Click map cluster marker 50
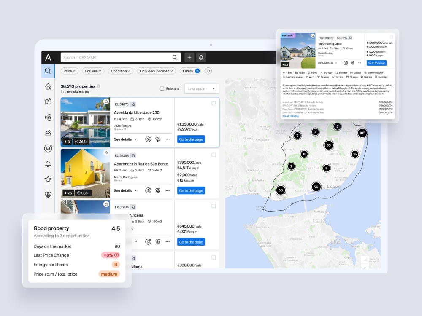Image resolution: width=422 pixels, height=316 pixels. pyautogui.click(x=281, y=190)
